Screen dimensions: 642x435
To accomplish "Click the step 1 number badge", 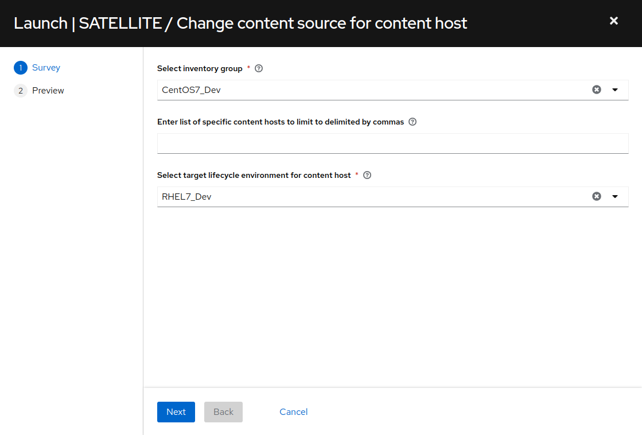I will click(x=21, y=68).
